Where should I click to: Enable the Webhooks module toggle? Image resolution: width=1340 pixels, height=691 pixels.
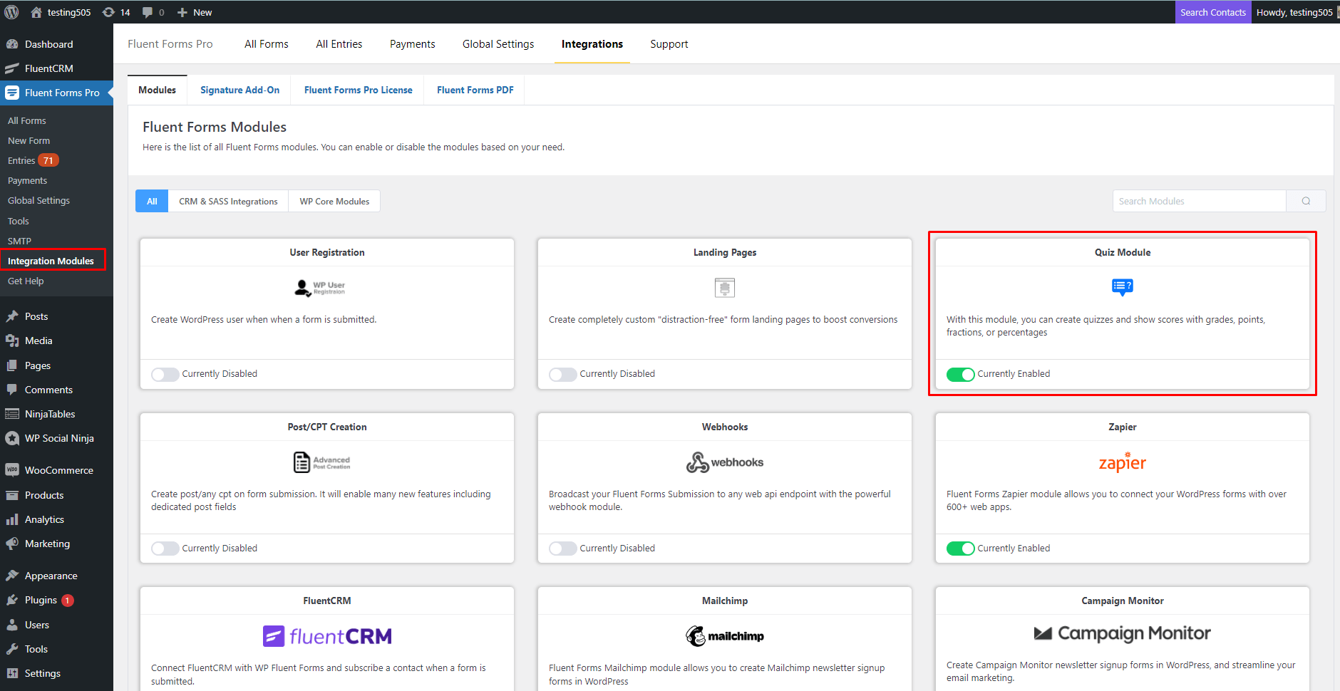[x=563, y=549]
